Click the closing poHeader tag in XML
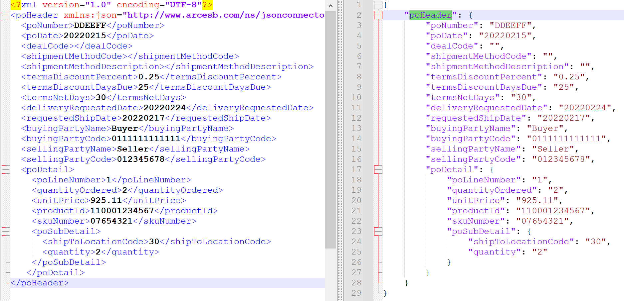 (x=40, y=283)
